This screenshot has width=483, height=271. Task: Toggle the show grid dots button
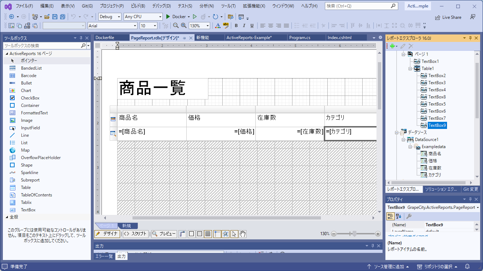point(200,234)
